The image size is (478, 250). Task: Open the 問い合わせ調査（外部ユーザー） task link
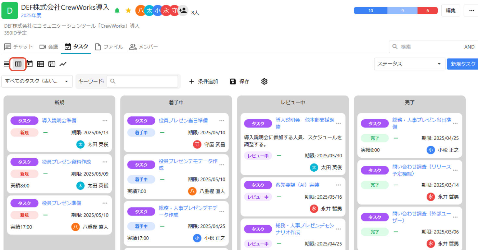click(422, 217)
